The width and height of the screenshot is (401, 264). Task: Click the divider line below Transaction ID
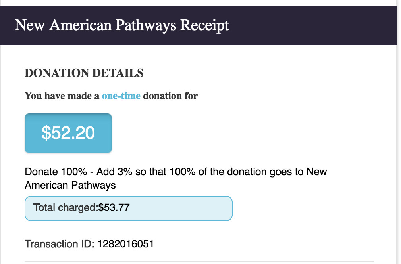199,261
